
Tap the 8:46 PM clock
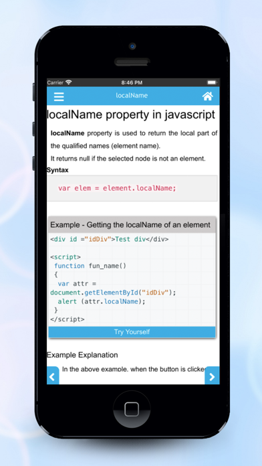(132, 82)
